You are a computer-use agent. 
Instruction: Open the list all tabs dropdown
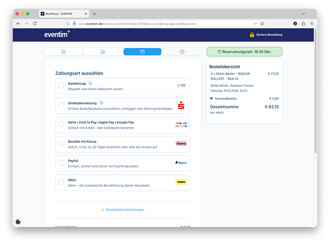(303, 14)
